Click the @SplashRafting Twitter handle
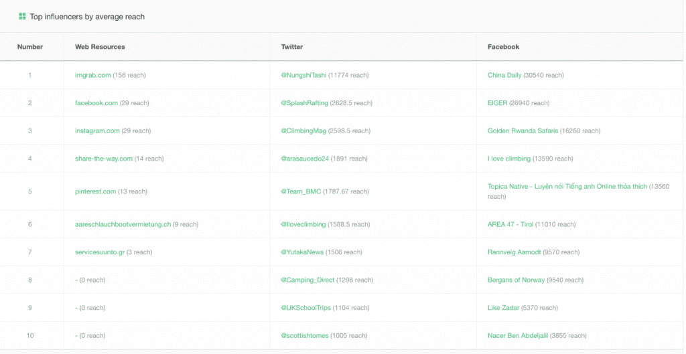This screenshot has height=354, width=686. pos(305,103)
